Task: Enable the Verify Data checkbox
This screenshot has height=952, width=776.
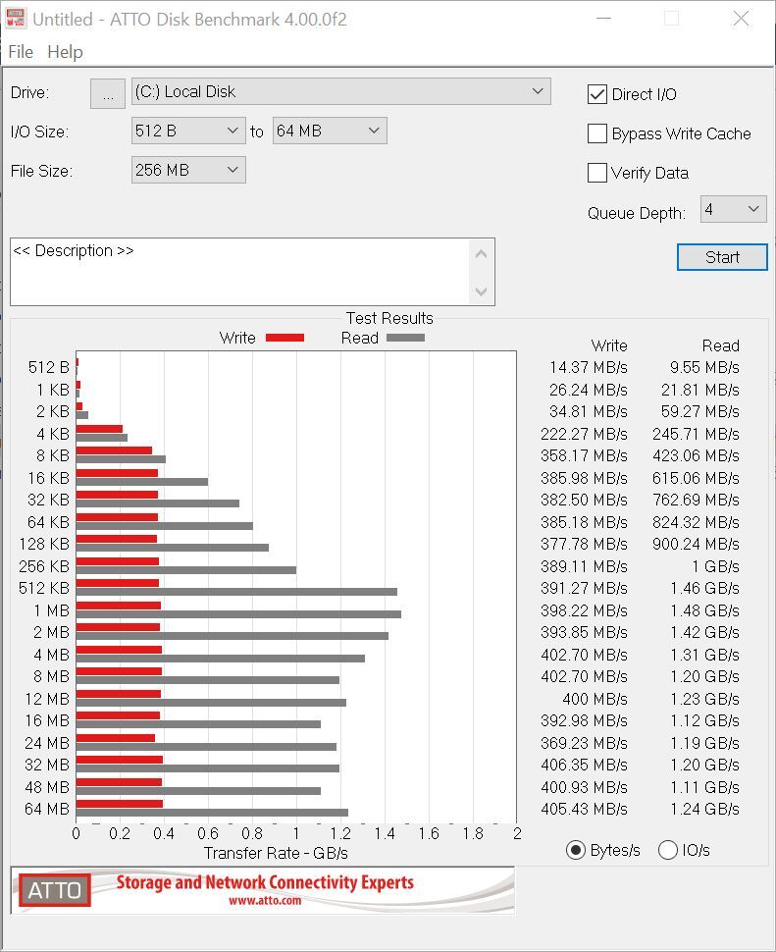Action: tap(597, 173)
